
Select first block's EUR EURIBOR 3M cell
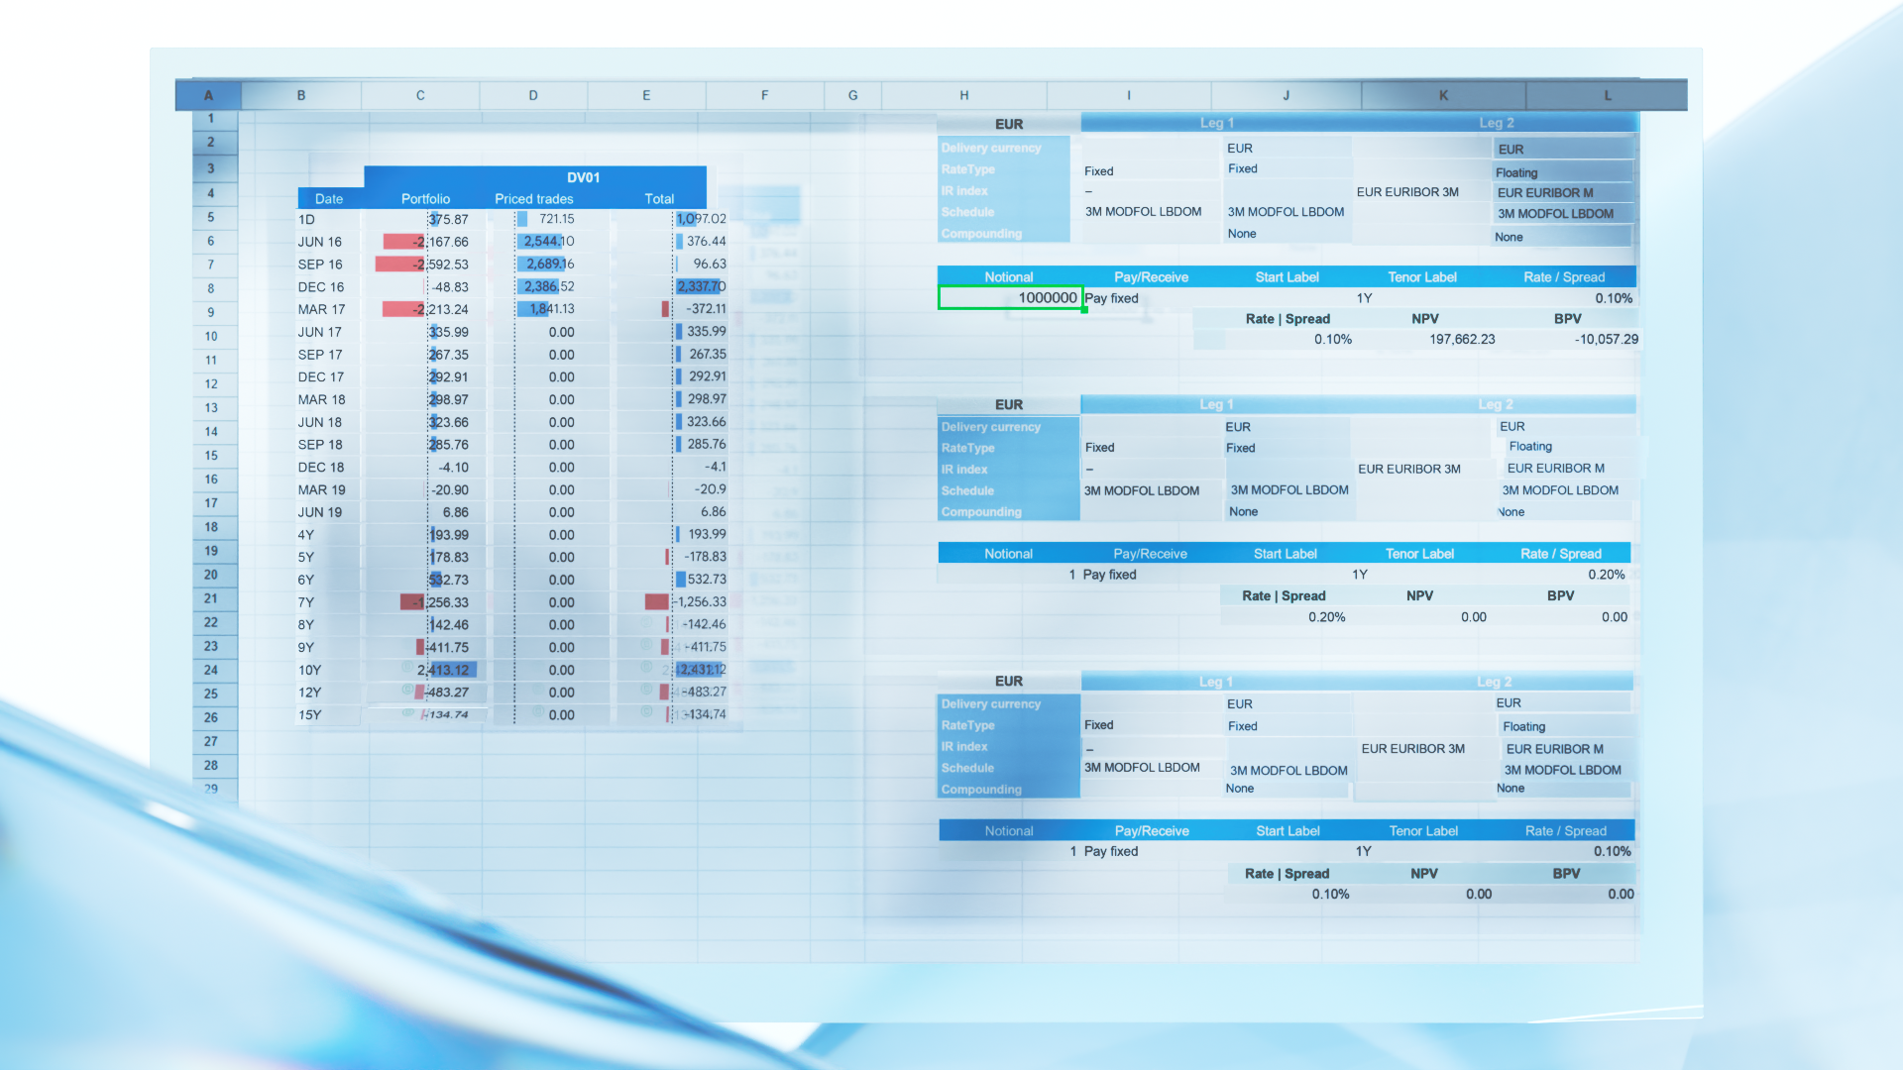pos(1407,192)
